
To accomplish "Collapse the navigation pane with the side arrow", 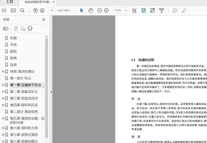I will click(51, 92).
